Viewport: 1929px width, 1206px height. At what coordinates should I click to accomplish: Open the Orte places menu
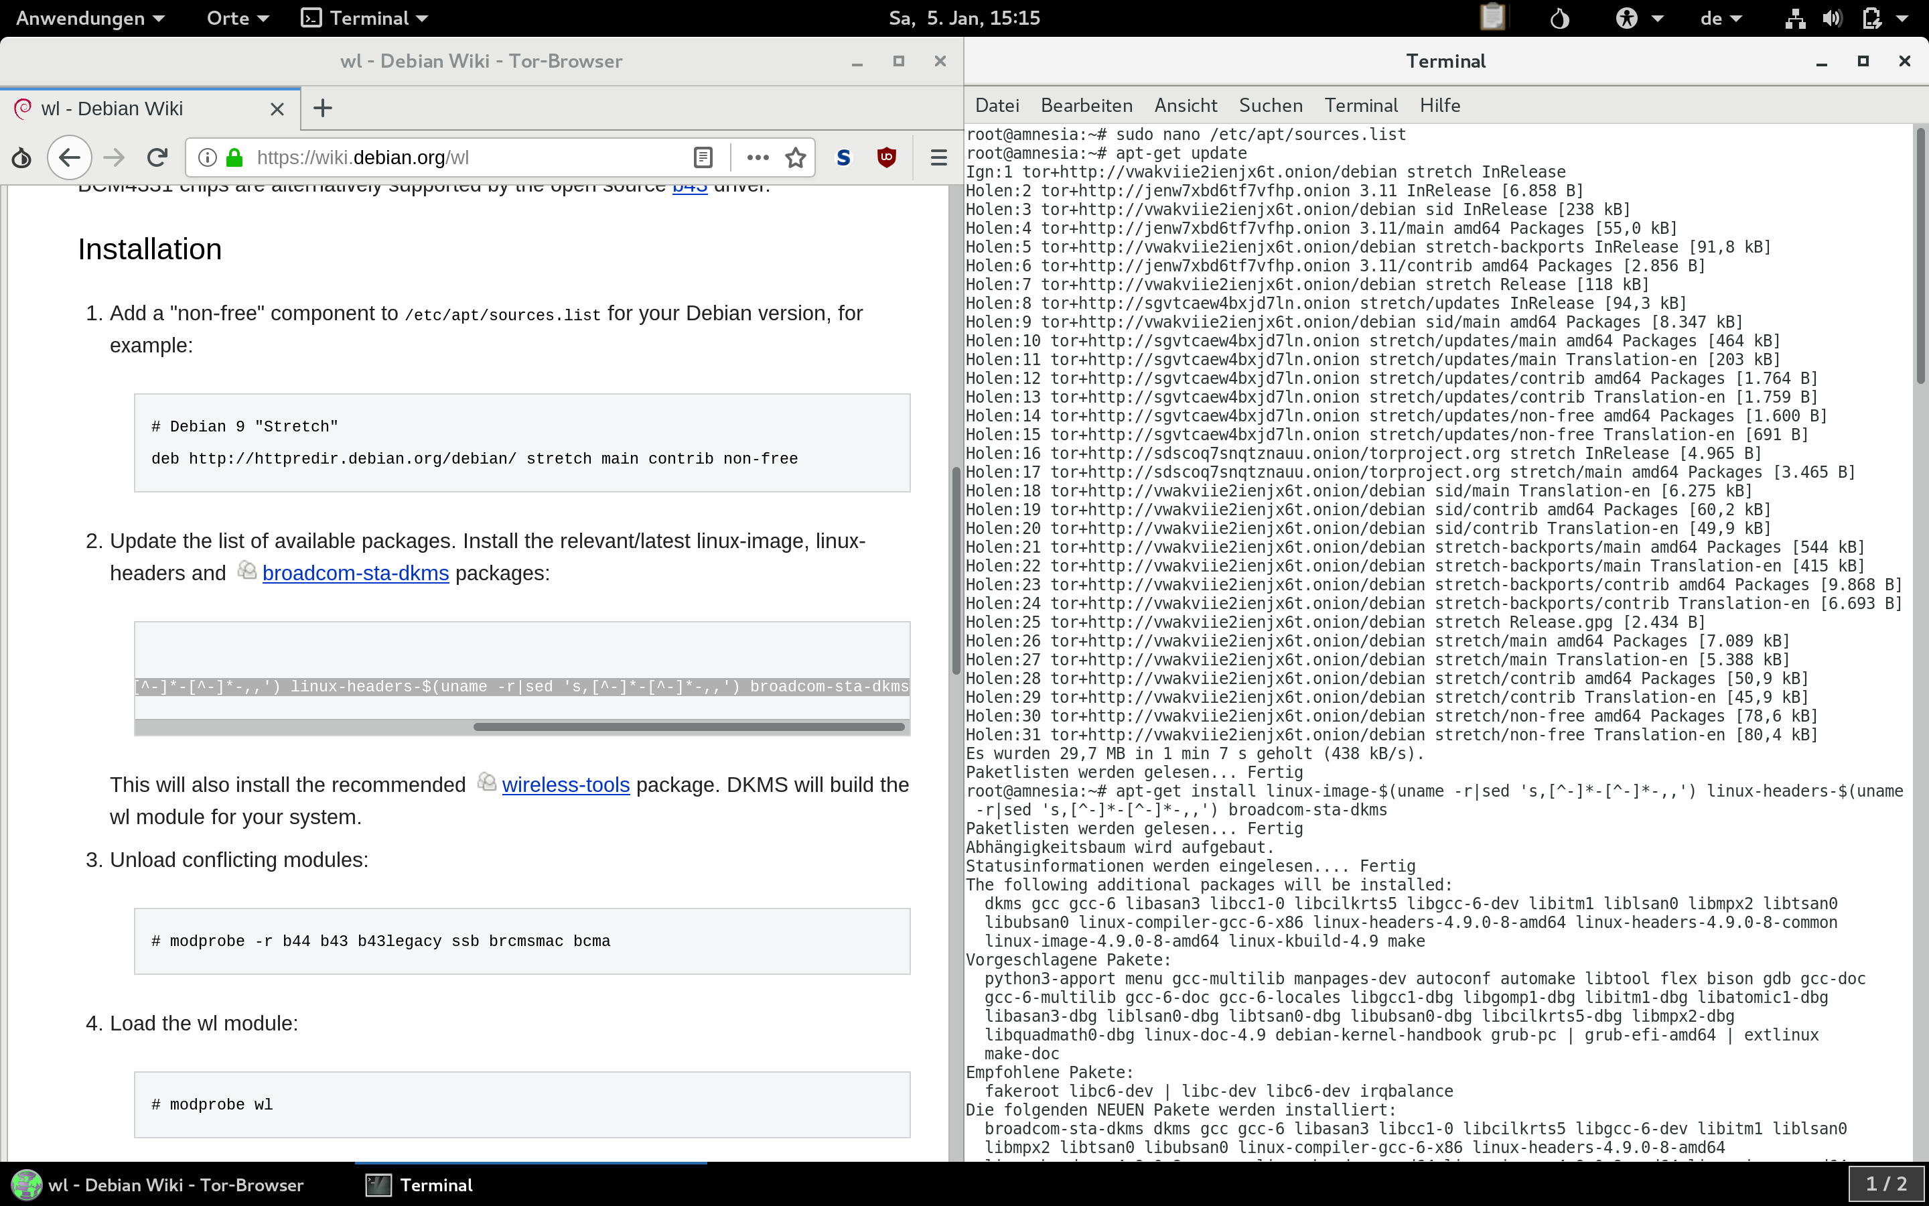[238, 17]
